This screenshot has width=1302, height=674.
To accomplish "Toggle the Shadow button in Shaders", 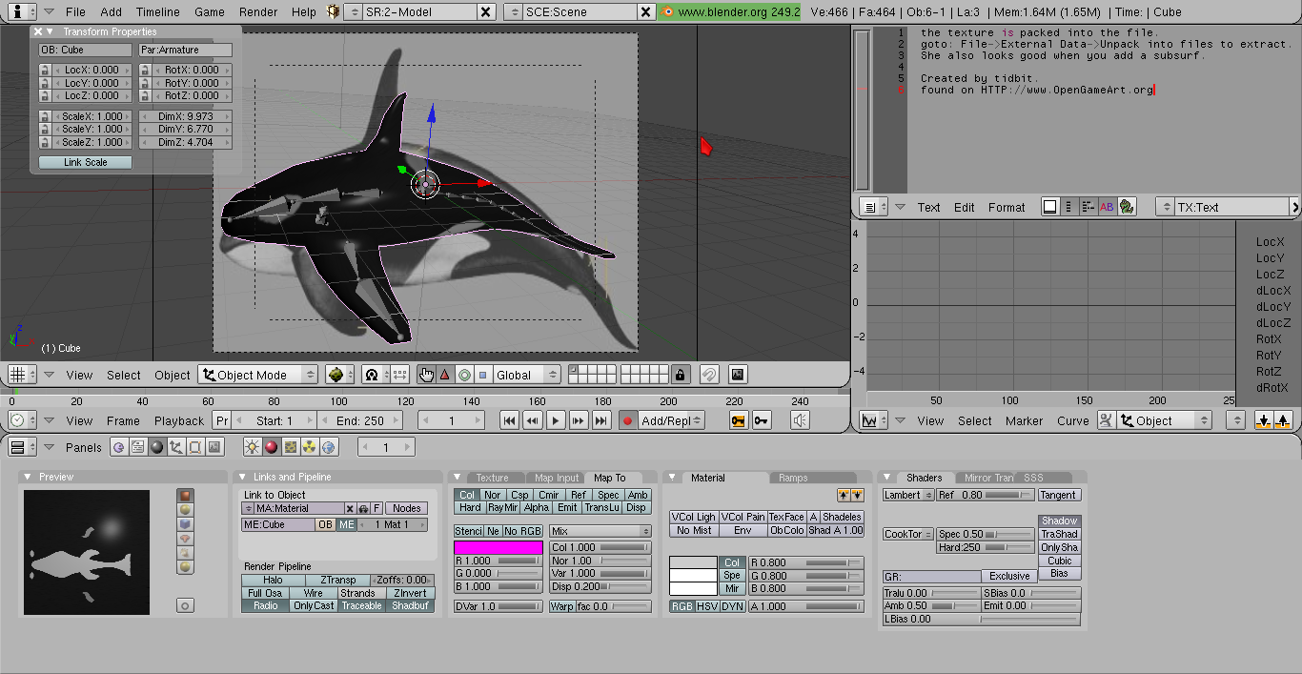I will tap(1059, 521).
